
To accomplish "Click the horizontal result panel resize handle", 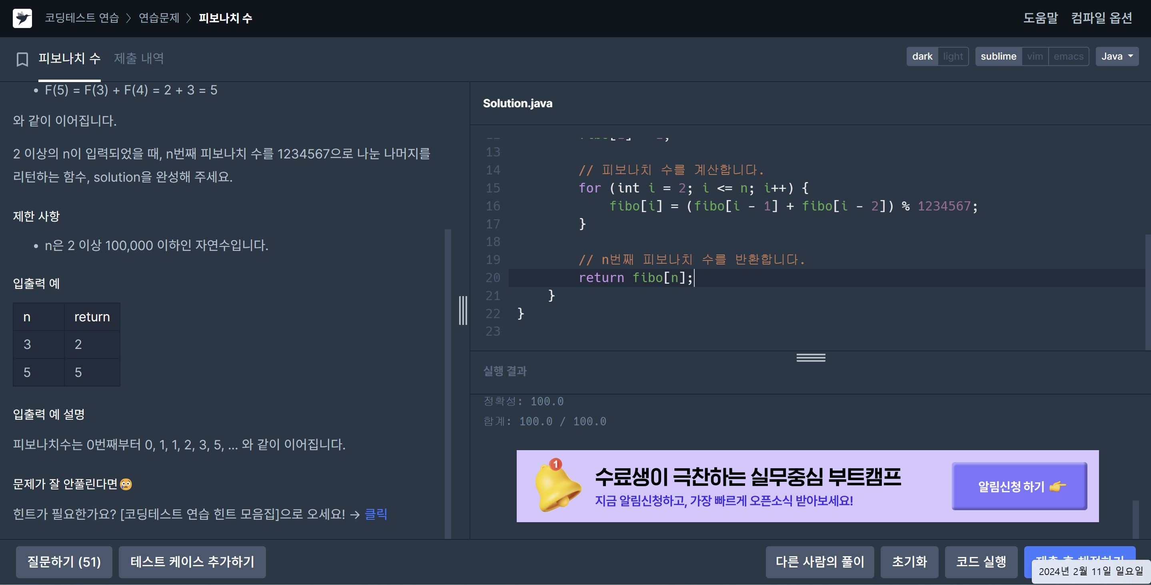I will [811, 358].
